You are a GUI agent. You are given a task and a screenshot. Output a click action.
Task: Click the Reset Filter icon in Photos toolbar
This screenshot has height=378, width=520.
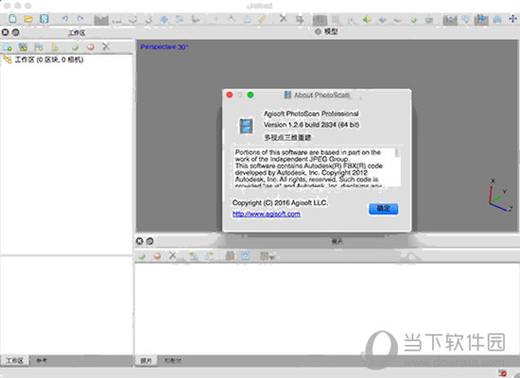tap(230, 256)
